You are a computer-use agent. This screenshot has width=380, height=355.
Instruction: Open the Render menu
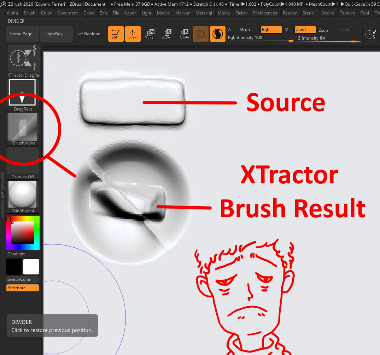coord(290,13)
